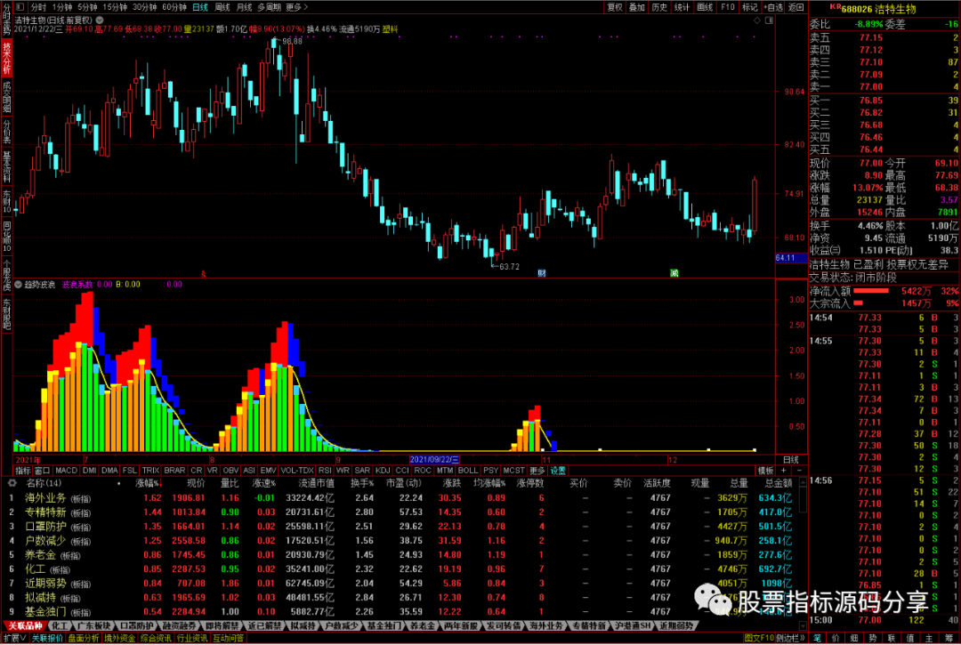Toggle the 指标 indicator mode
This screenshot has height=645, width=961.
click(x=22, y=471)
